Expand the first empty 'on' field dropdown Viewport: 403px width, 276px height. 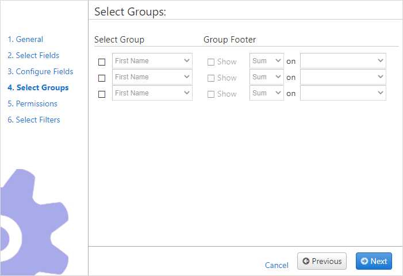[x=343, y=60]
